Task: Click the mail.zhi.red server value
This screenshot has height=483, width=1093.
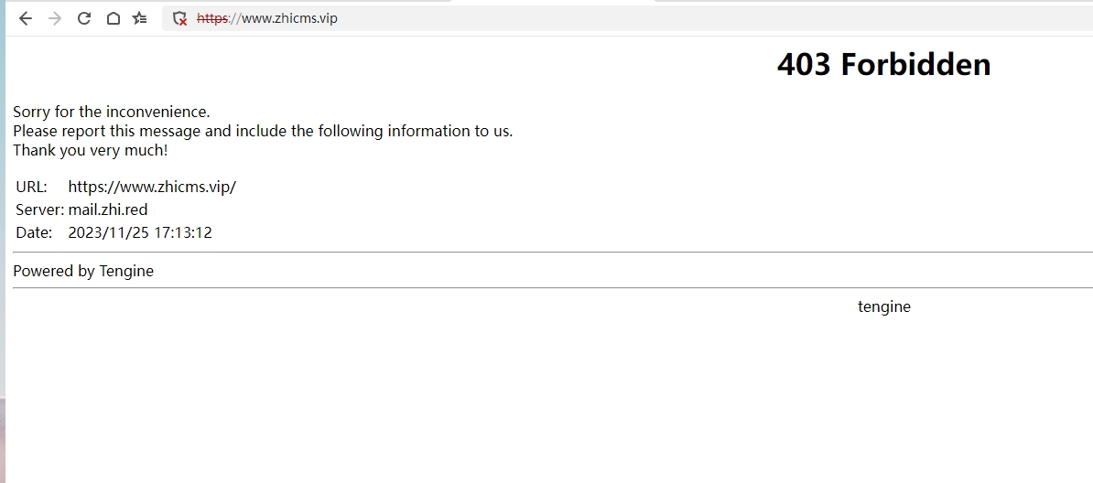Action: 108,209
